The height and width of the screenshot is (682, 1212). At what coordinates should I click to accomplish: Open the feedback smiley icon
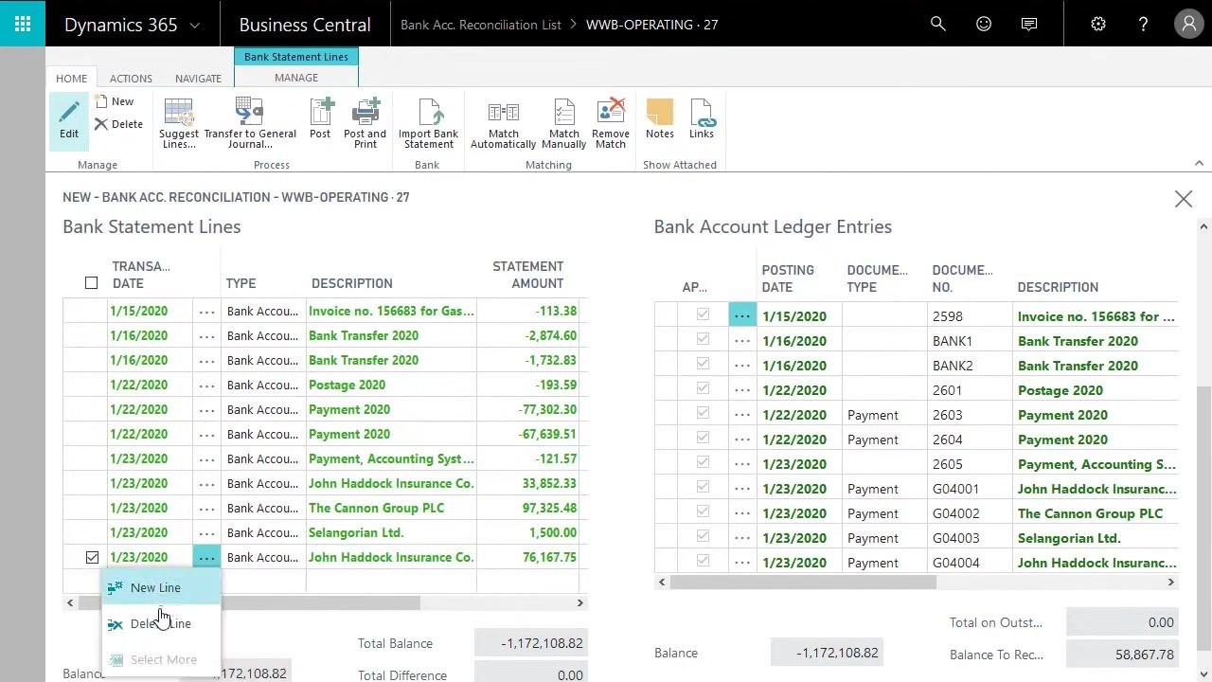pos(984,25)
